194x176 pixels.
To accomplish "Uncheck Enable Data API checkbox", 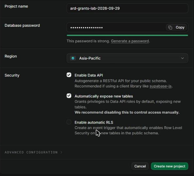I will [69, 75].
